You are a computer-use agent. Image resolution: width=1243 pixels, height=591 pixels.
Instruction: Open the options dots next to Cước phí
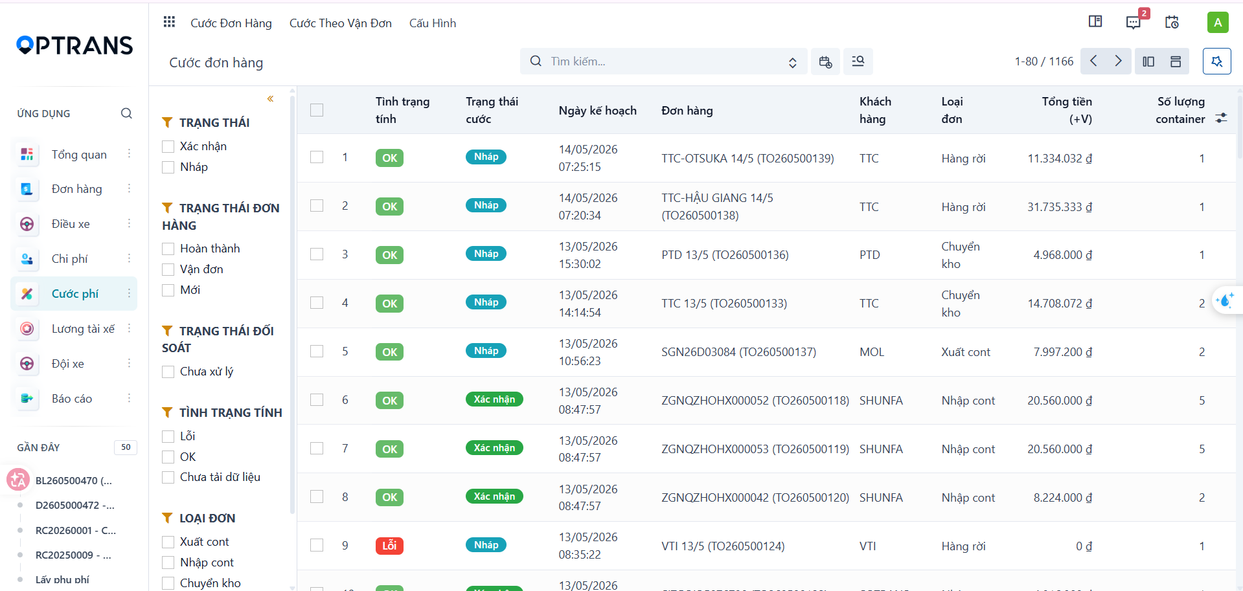129,294
